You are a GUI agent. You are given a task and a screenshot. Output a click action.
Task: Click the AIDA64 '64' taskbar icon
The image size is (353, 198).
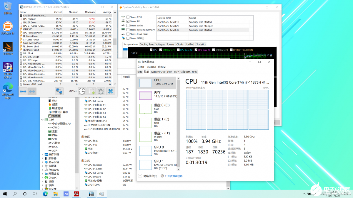76,194
